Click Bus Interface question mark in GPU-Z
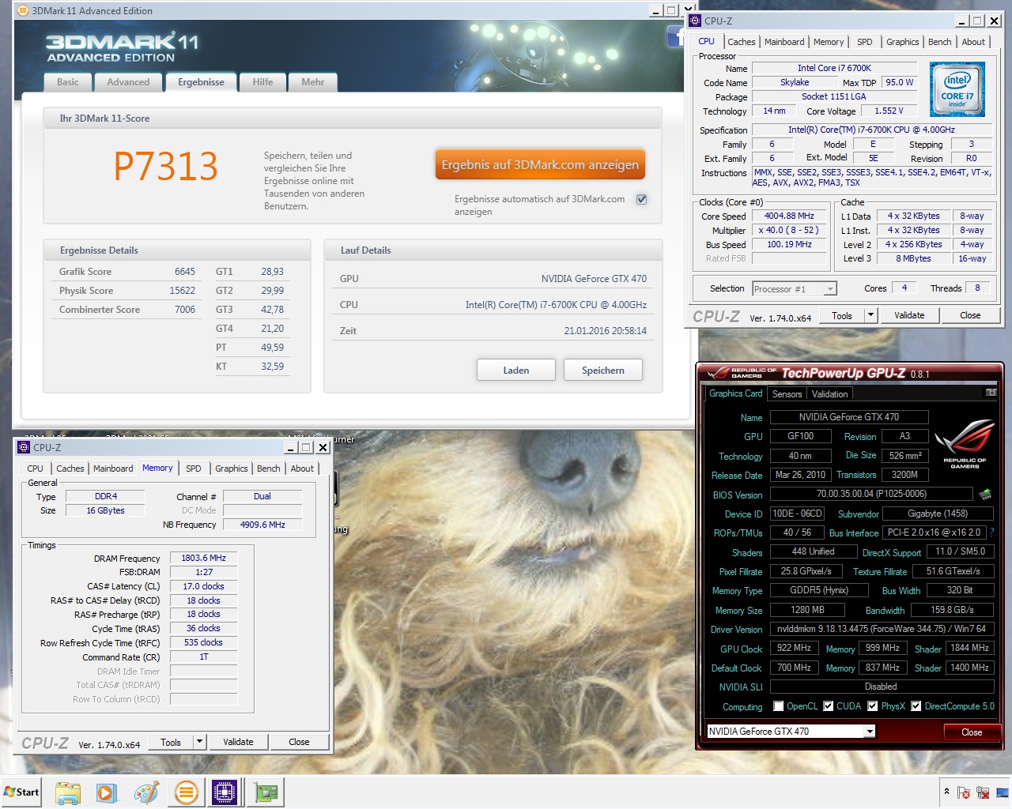Viewport: 1012px width, 809px height. point(991,532)
